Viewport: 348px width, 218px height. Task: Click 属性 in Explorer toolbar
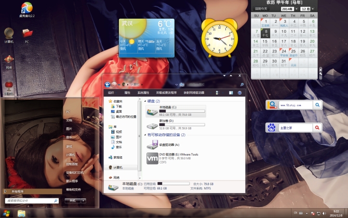pyautogui.click(x=127, y=93)
